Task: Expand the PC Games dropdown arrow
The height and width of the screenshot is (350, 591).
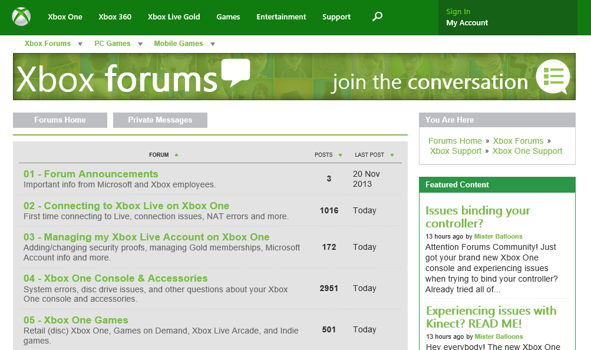Action: (140, 44)
